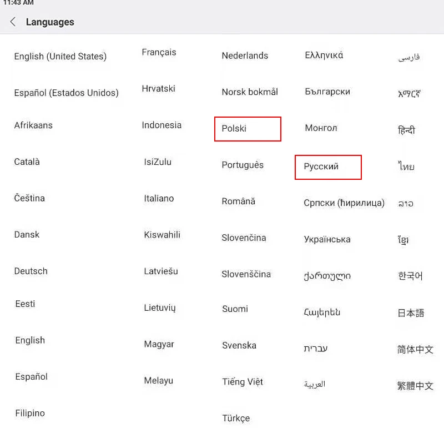Go back using the back arrow
The image size is (444, 444).
pos(13,22)
